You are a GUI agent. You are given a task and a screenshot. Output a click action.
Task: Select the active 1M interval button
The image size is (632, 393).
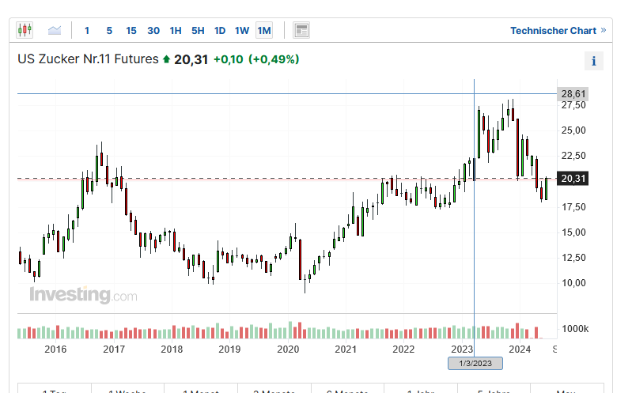click(x=264, y=31)
